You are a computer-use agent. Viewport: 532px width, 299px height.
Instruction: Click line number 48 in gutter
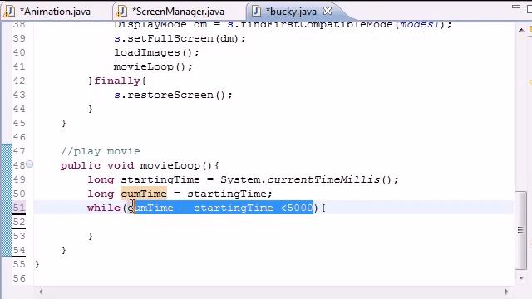coord(19,165)
